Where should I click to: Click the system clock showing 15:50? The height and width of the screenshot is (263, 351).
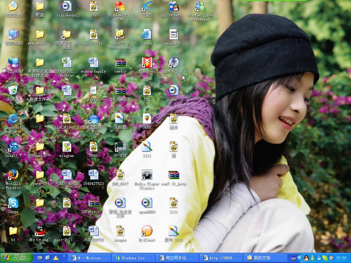(341, 258)
